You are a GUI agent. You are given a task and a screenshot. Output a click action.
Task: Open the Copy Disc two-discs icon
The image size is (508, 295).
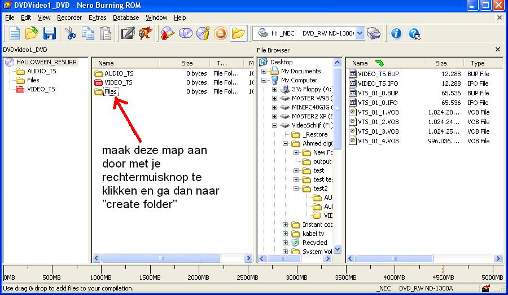click(185, 33)
